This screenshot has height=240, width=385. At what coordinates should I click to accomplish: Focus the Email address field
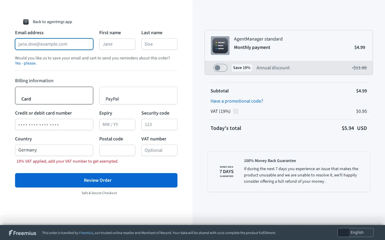[x=54, y=44]
